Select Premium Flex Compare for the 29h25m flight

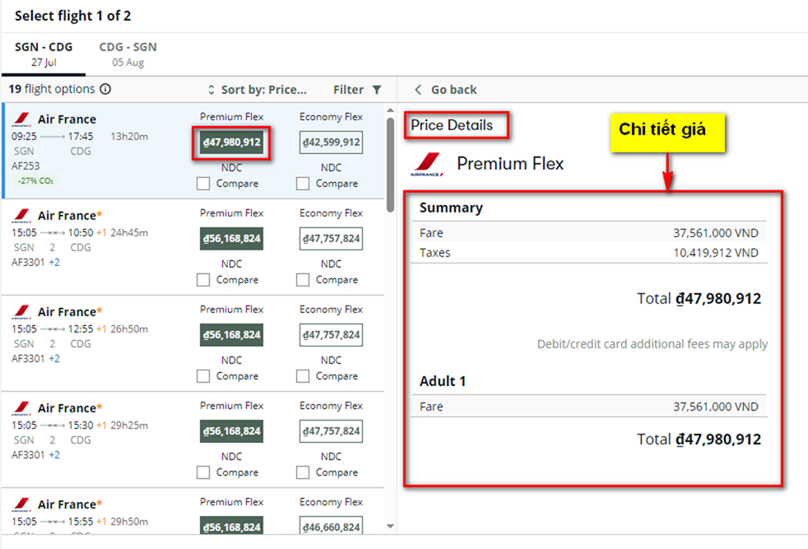tap(203, 472)
